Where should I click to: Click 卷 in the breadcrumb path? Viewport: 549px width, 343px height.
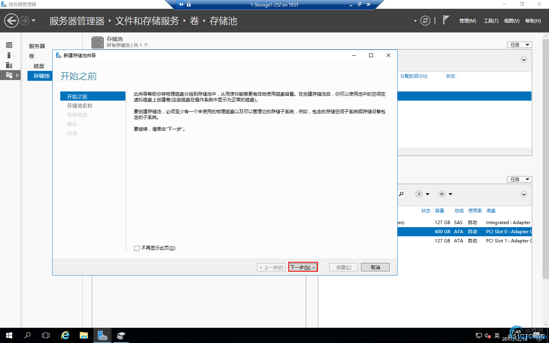194,21
